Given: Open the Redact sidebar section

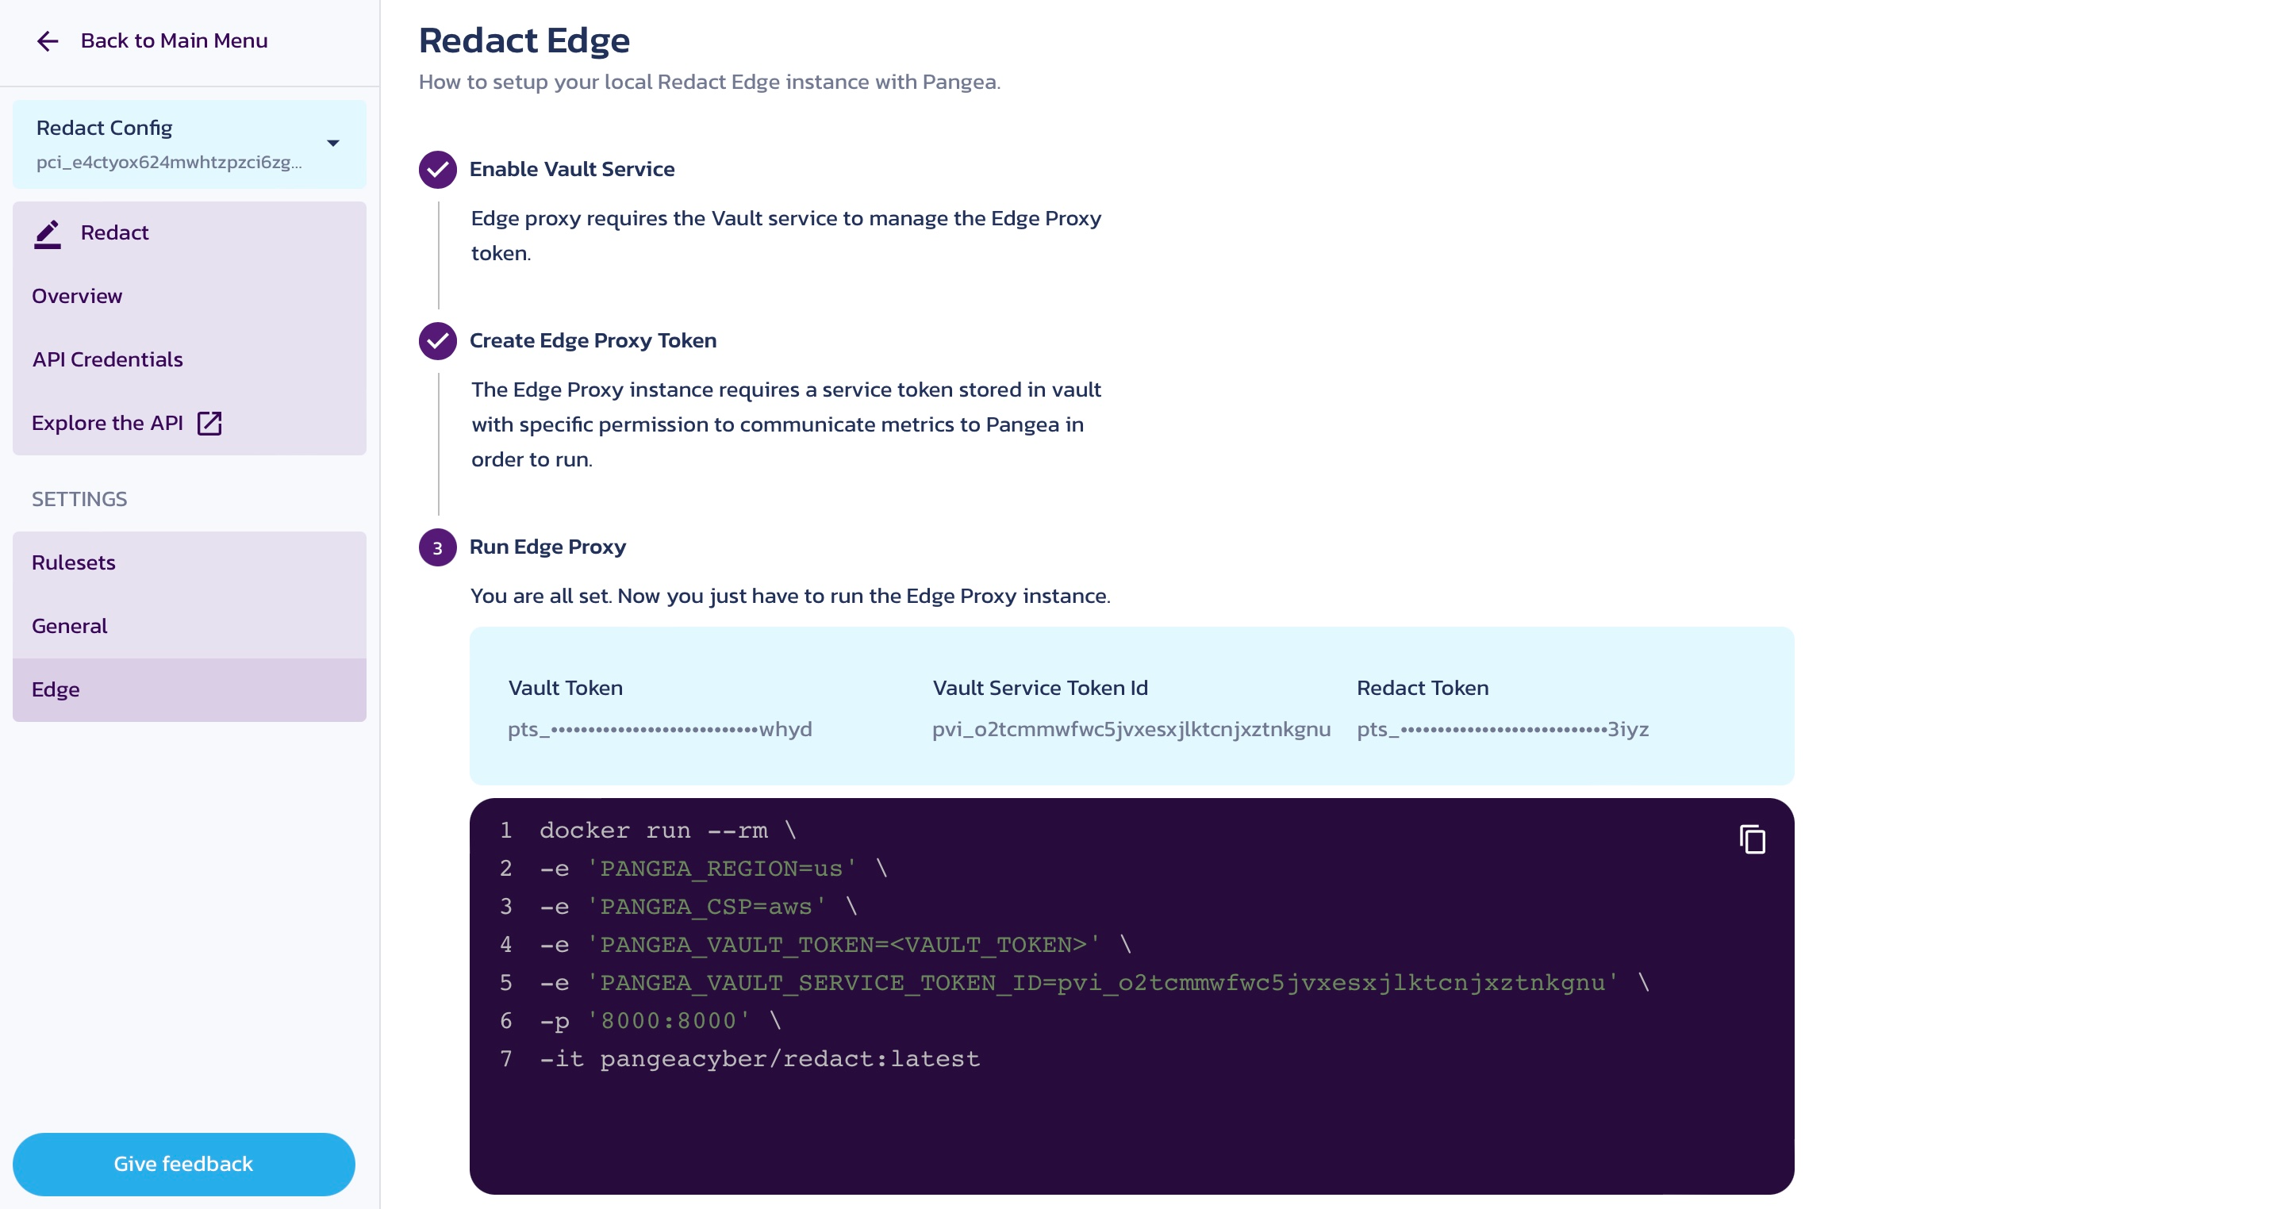Looking at the screenshot, I should tap(189, 232).
